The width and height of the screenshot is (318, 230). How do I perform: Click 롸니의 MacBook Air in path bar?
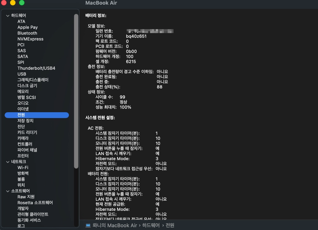[x=114, y=225]
